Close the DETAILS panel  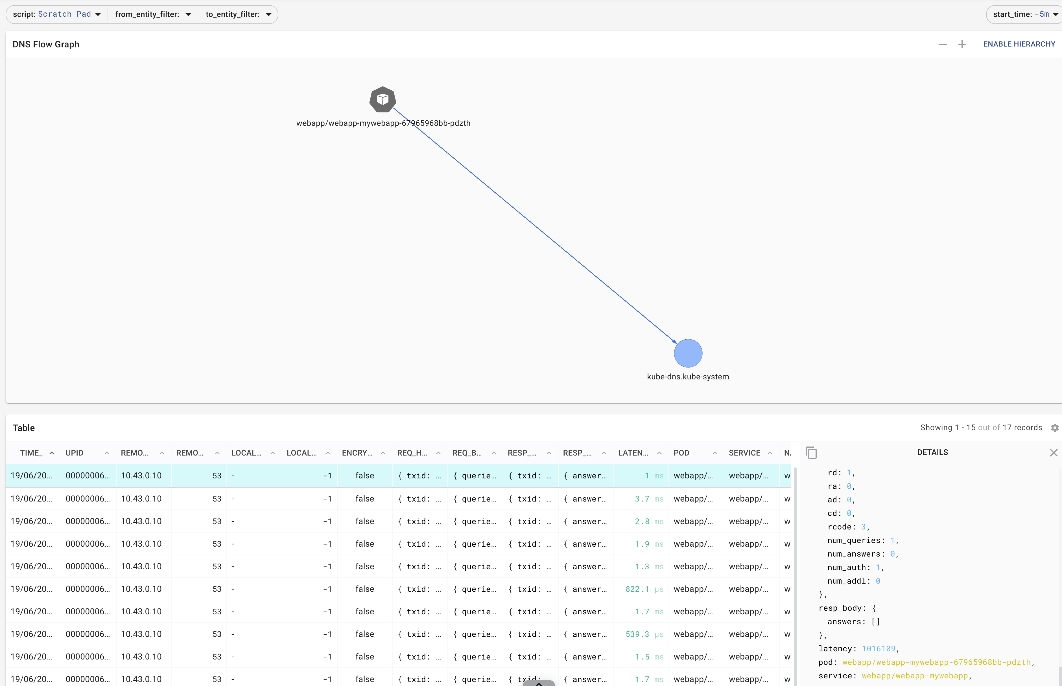1054,452
